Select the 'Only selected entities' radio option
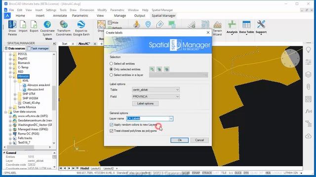This screenshot has height=177, width=316. click(111, 69)
